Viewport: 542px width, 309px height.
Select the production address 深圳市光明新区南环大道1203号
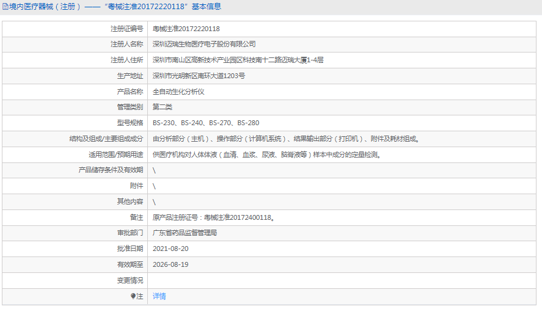point(199,76)
